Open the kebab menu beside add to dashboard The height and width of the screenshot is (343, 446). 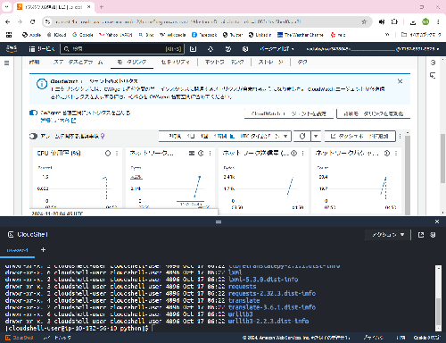pyautogui.click(x=401, y=137)
